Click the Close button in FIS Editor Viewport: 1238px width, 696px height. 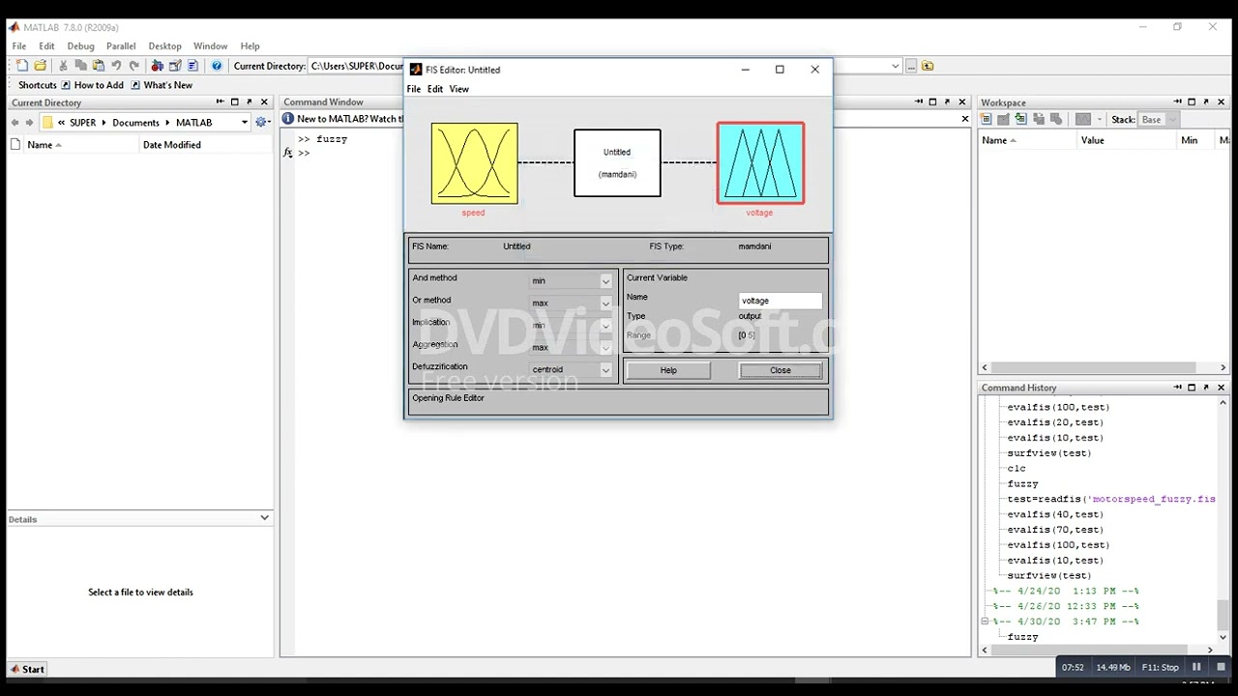[781, 370]
